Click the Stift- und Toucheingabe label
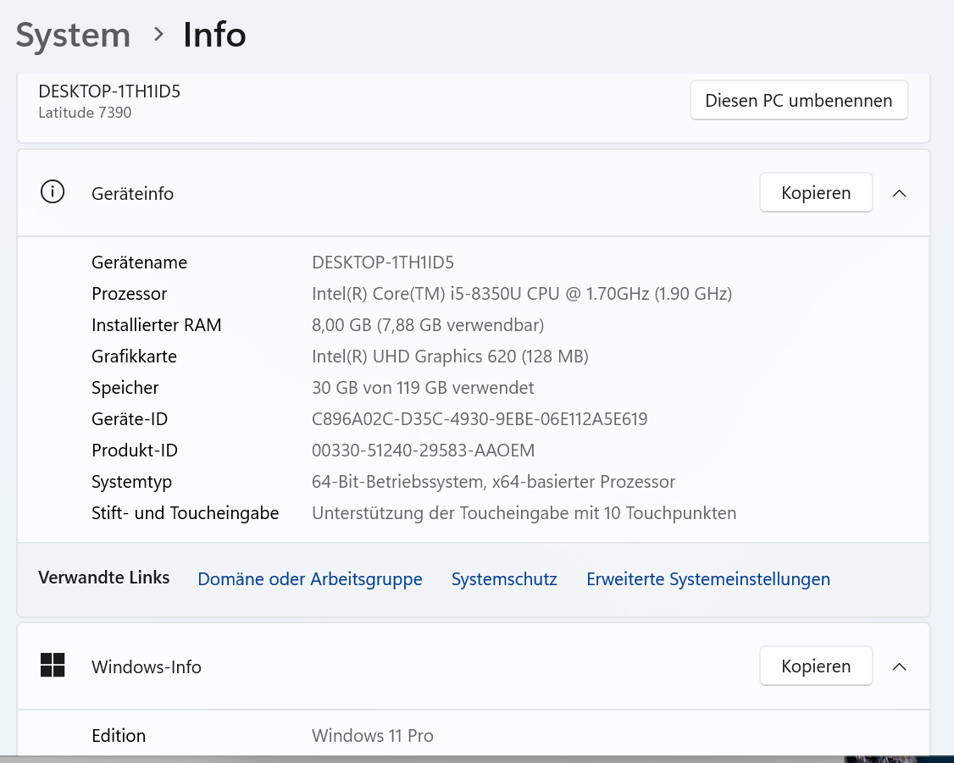 [185, 513]
